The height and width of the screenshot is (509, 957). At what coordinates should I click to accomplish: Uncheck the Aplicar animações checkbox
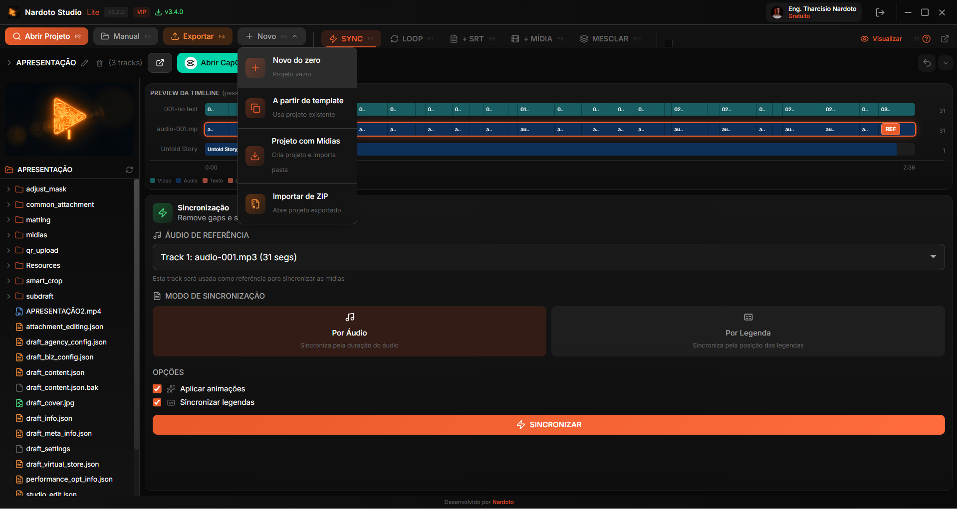(157, 389)
